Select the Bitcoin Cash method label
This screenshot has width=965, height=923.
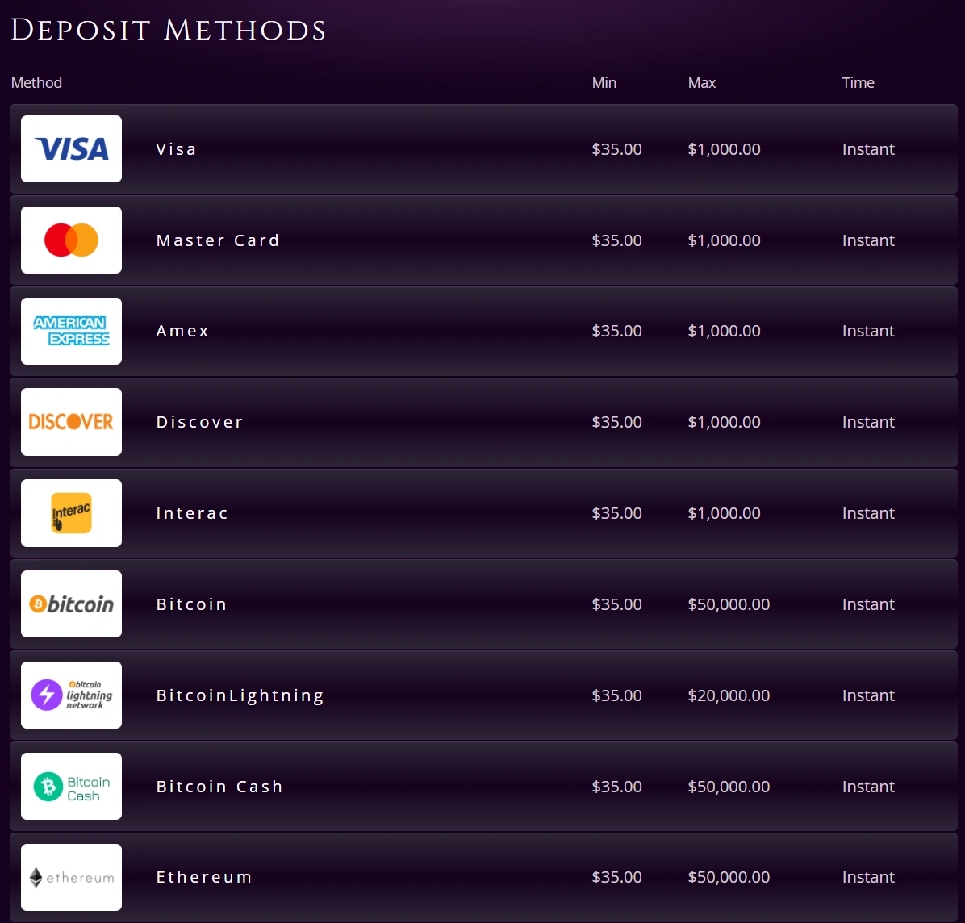pos(219,787)
